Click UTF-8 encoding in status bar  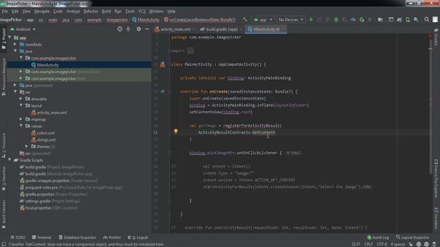[382, 244]
